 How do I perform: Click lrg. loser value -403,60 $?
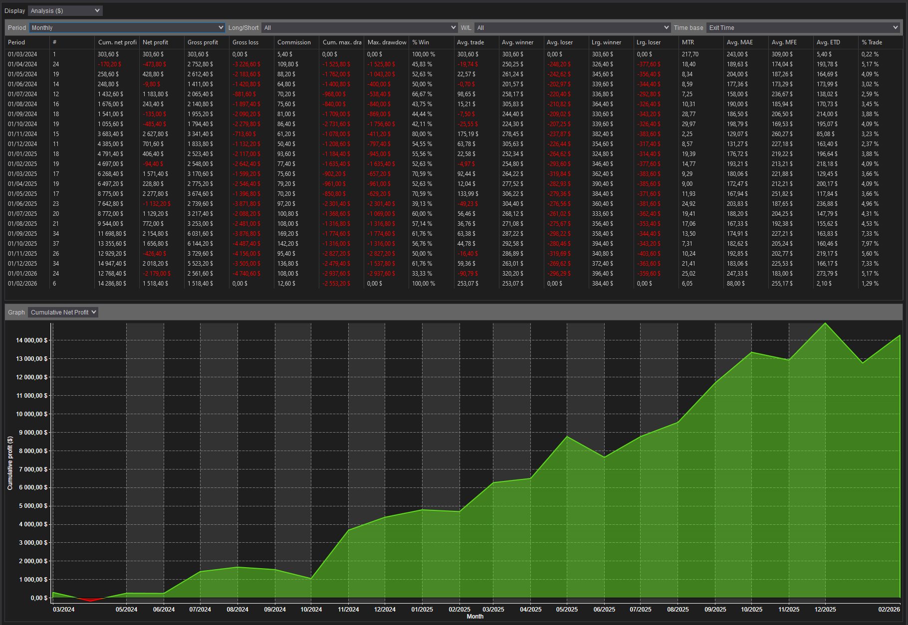point(649,254)
